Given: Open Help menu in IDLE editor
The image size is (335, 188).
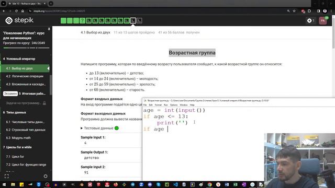Looking at the screenshot, I should tap(192, 105).
